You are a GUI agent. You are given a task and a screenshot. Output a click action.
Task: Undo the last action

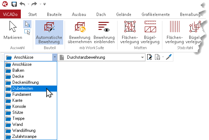22,4
